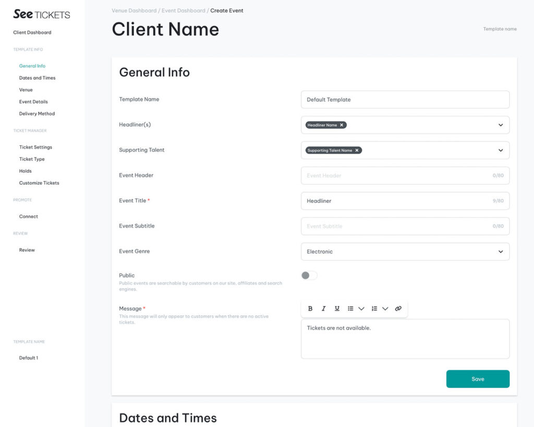Click the Save button
This screenshot has width=534, height=427.
point(478,379)
